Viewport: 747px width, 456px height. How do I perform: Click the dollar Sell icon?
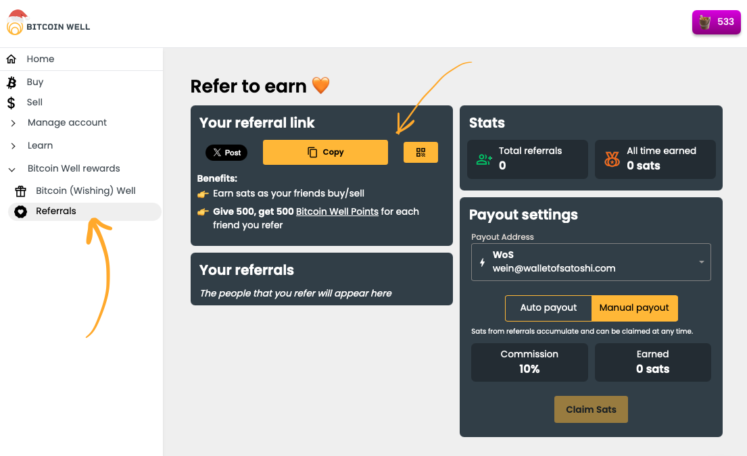pos(11,103)
